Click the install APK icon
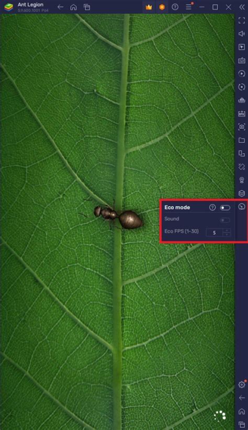The image size is (248, 430). point(242,114)
